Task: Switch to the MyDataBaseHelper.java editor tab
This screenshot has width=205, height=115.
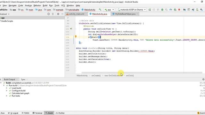Action: click(x=125, y=14)
